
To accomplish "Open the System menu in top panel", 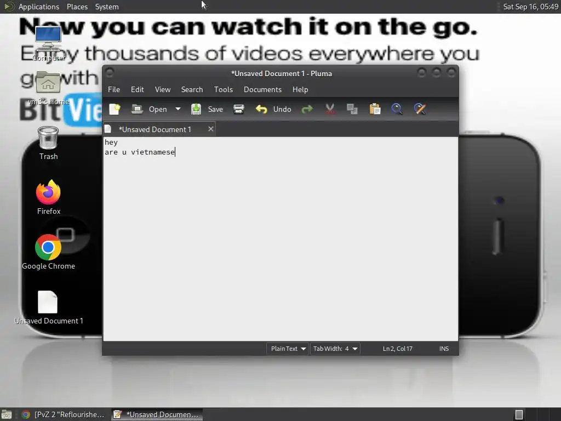I will (x=107, y=7).
